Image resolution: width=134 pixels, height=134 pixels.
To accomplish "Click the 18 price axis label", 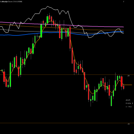I will 128,124.
